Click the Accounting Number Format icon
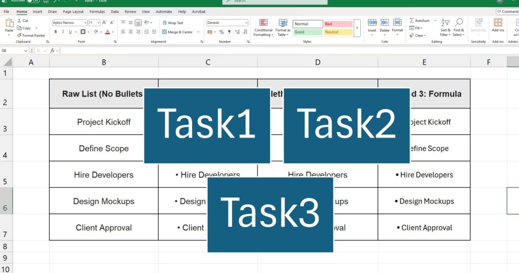The image size is (519, 273). 210,32
